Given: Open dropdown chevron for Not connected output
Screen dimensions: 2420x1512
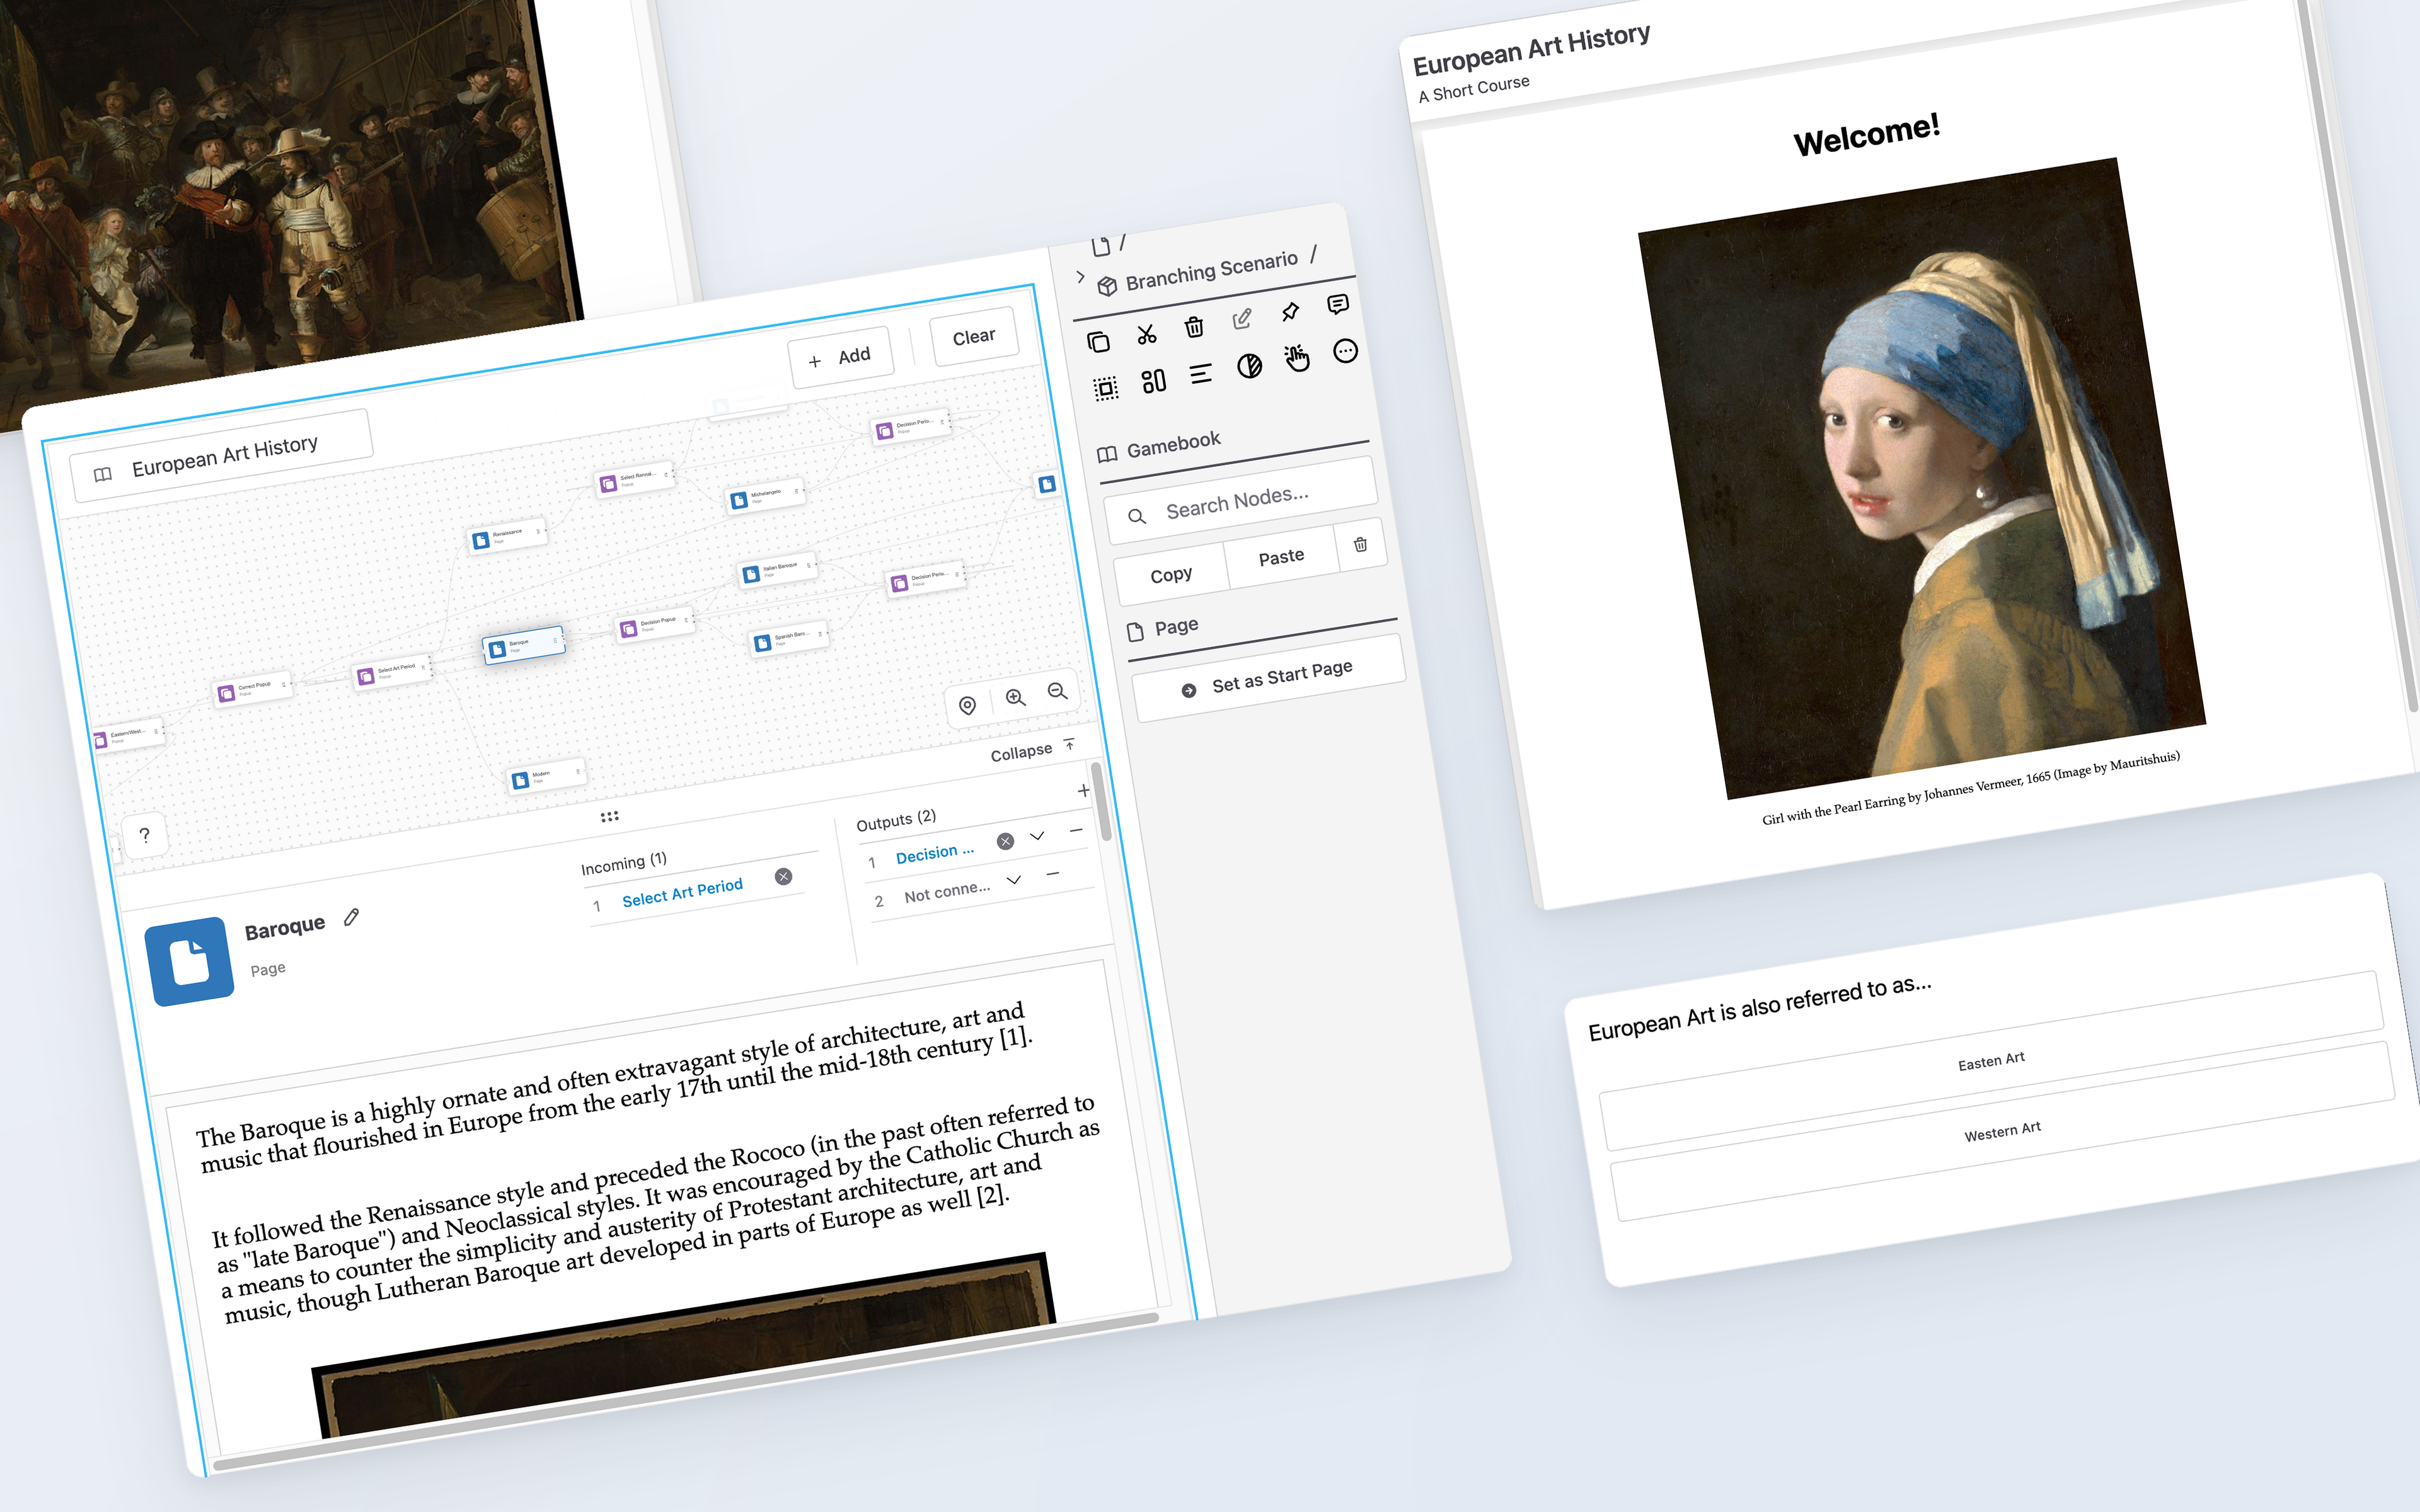Looking at the screenshot, I should click(x=1014, y=879).
